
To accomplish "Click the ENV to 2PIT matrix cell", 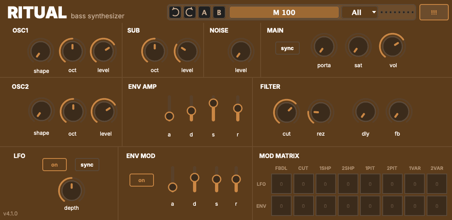I will tap(392, 206).
